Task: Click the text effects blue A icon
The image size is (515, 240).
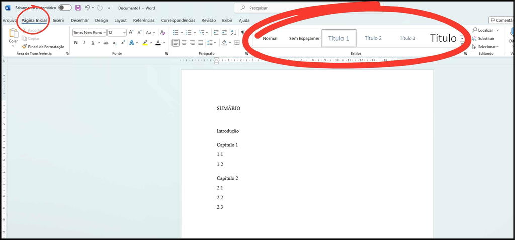Action: [132, 43]
